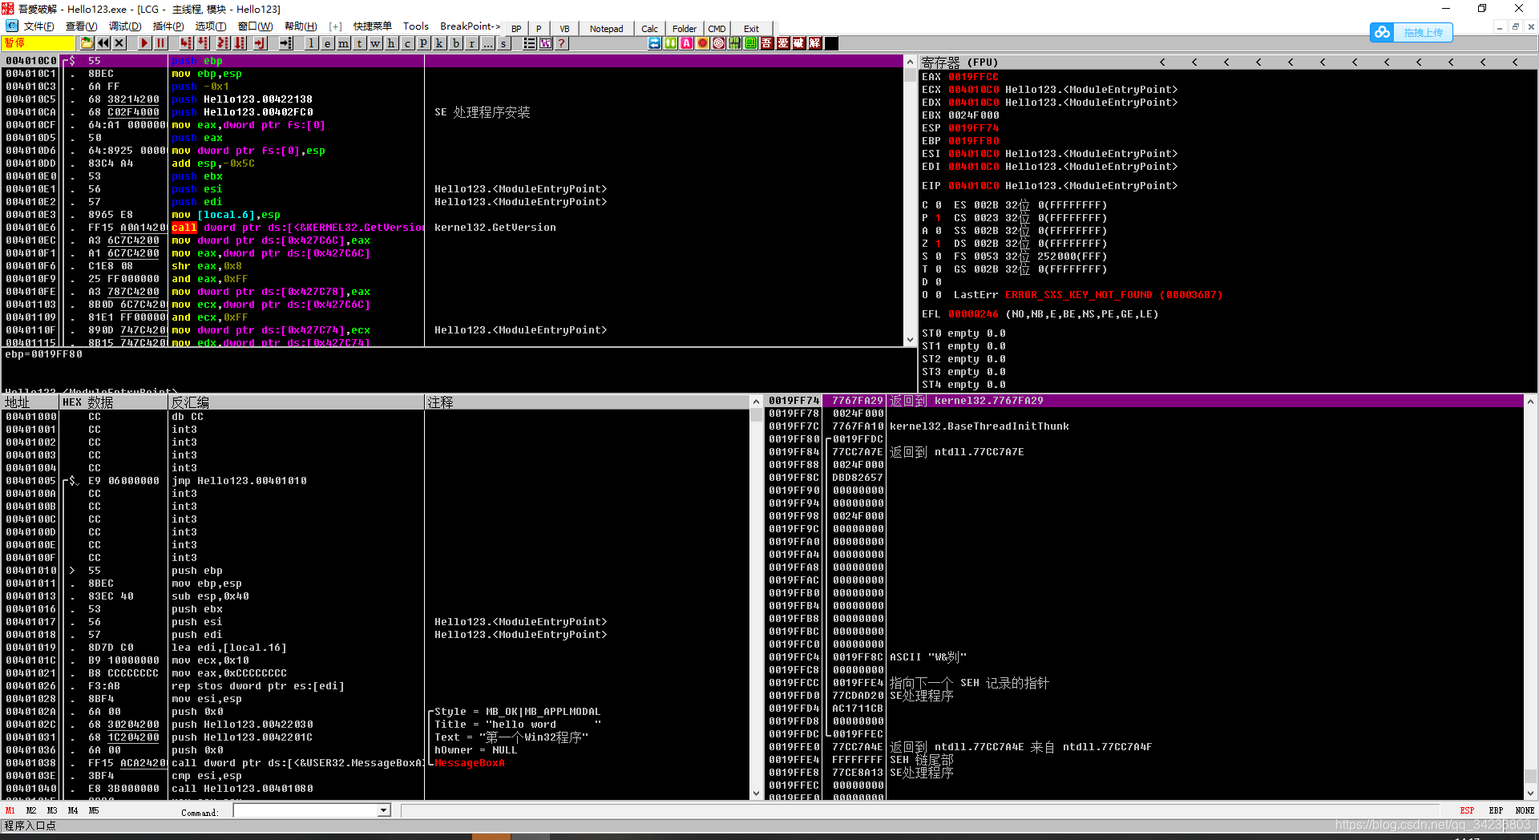Image resolution: width=1539 pixels, height=840 pixels.
Task: Select EBP stack-follow button in status bar
Action: pyautogui.click(x=1496, y=810)
